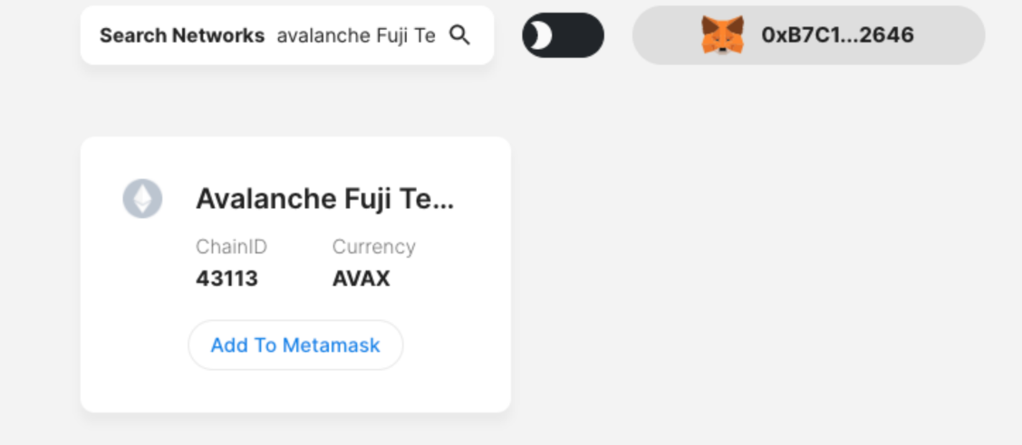Click the magnifying glass search icon

460,35
